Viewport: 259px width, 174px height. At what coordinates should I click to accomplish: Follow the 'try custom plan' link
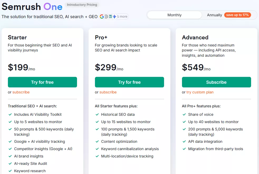coord(200,92)
